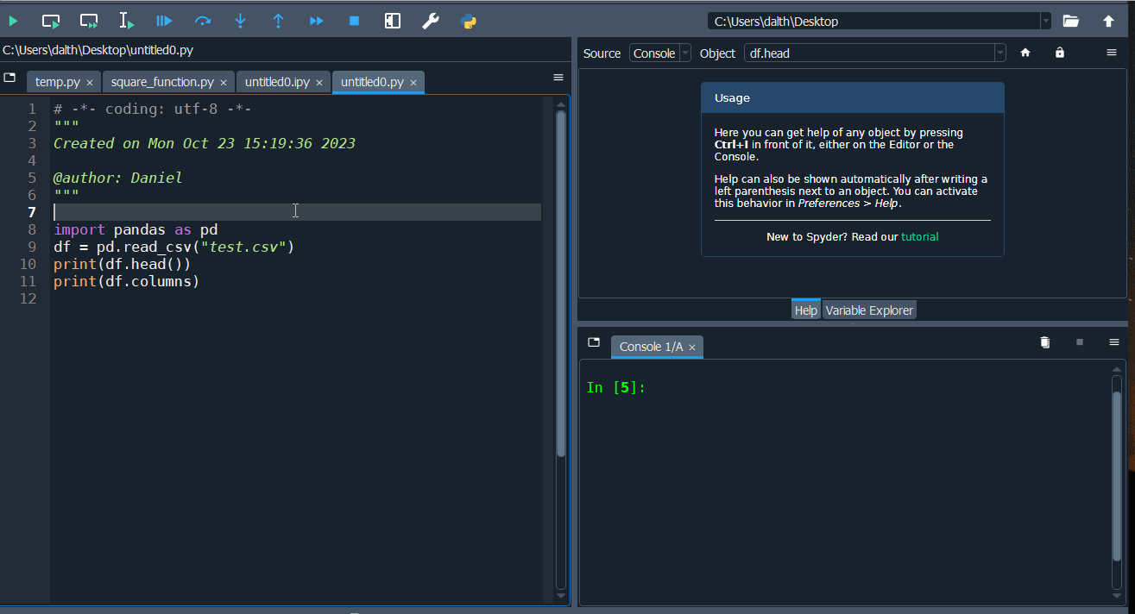
Task: Open Preferences wrench icon
Action: click(430, 21)
